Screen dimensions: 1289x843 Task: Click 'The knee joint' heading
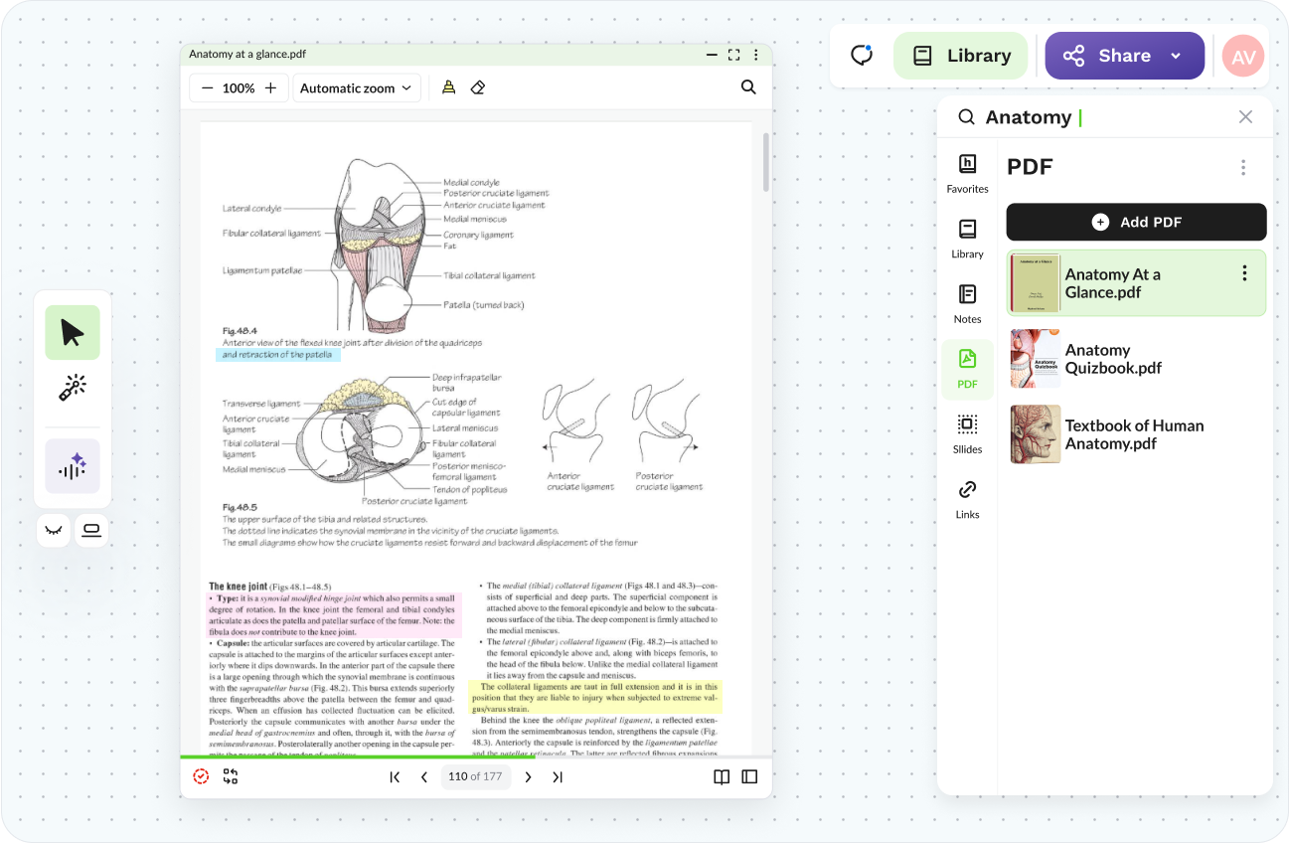(x=238, y=587)
